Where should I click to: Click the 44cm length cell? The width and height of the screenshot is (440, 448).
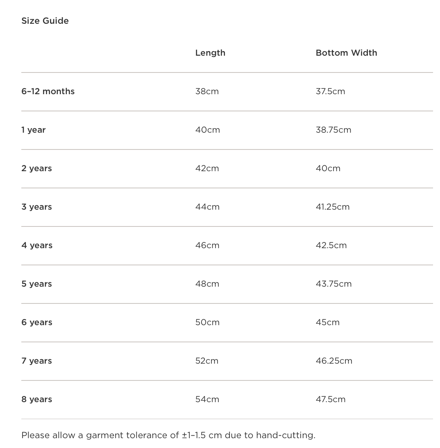click(207, 207)
